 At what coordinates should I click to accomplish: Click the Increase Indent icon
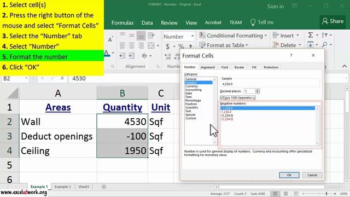coord(132,56)
